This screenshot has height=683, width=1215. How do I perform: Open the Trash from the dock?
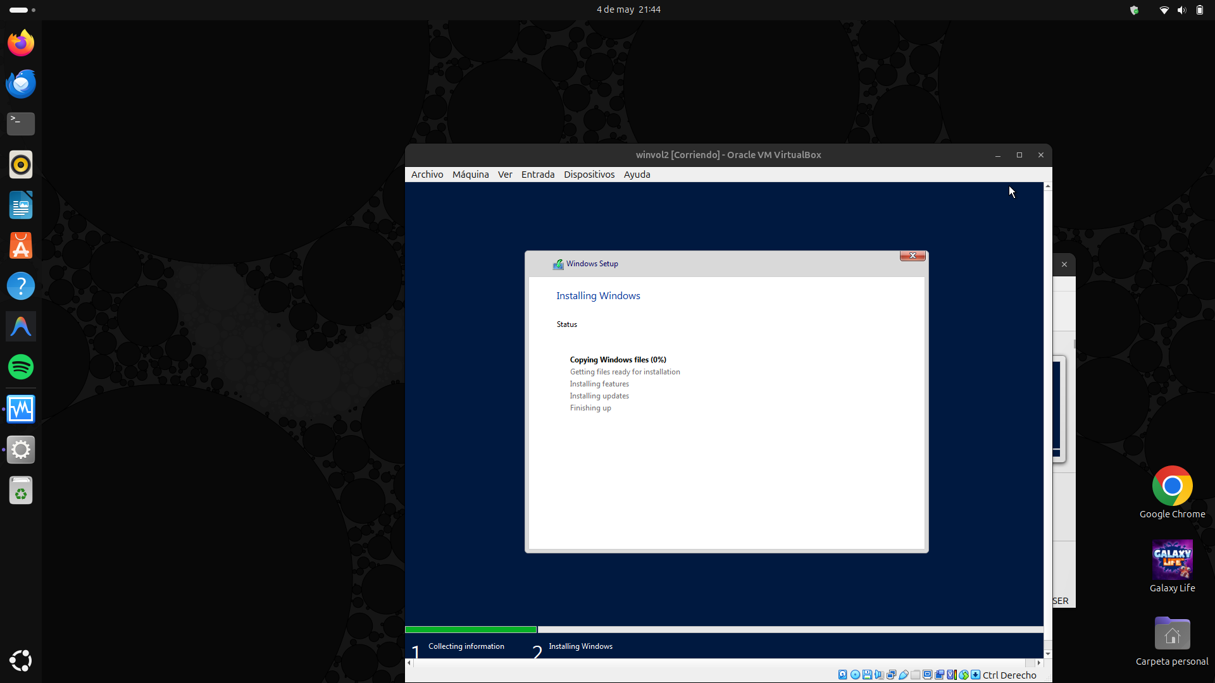click(x=21, y=490)
